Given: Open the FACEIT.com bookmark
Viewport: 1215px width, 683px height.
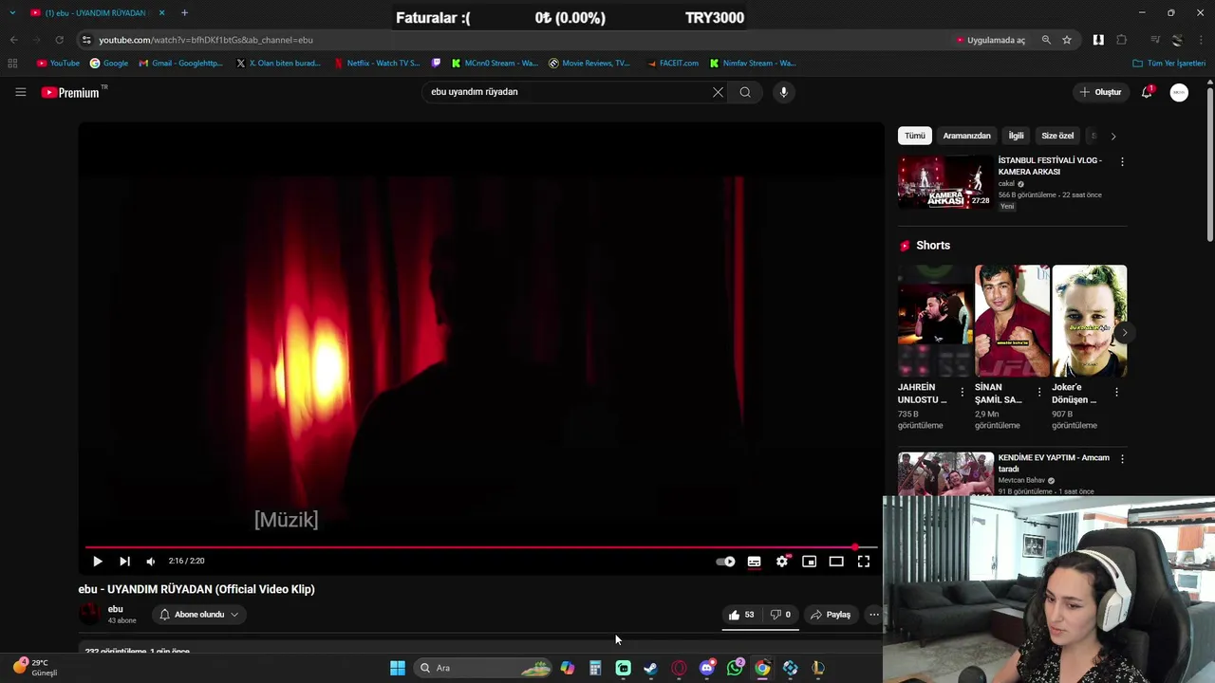Looking at the screenshot, I should tap(672, 64).
